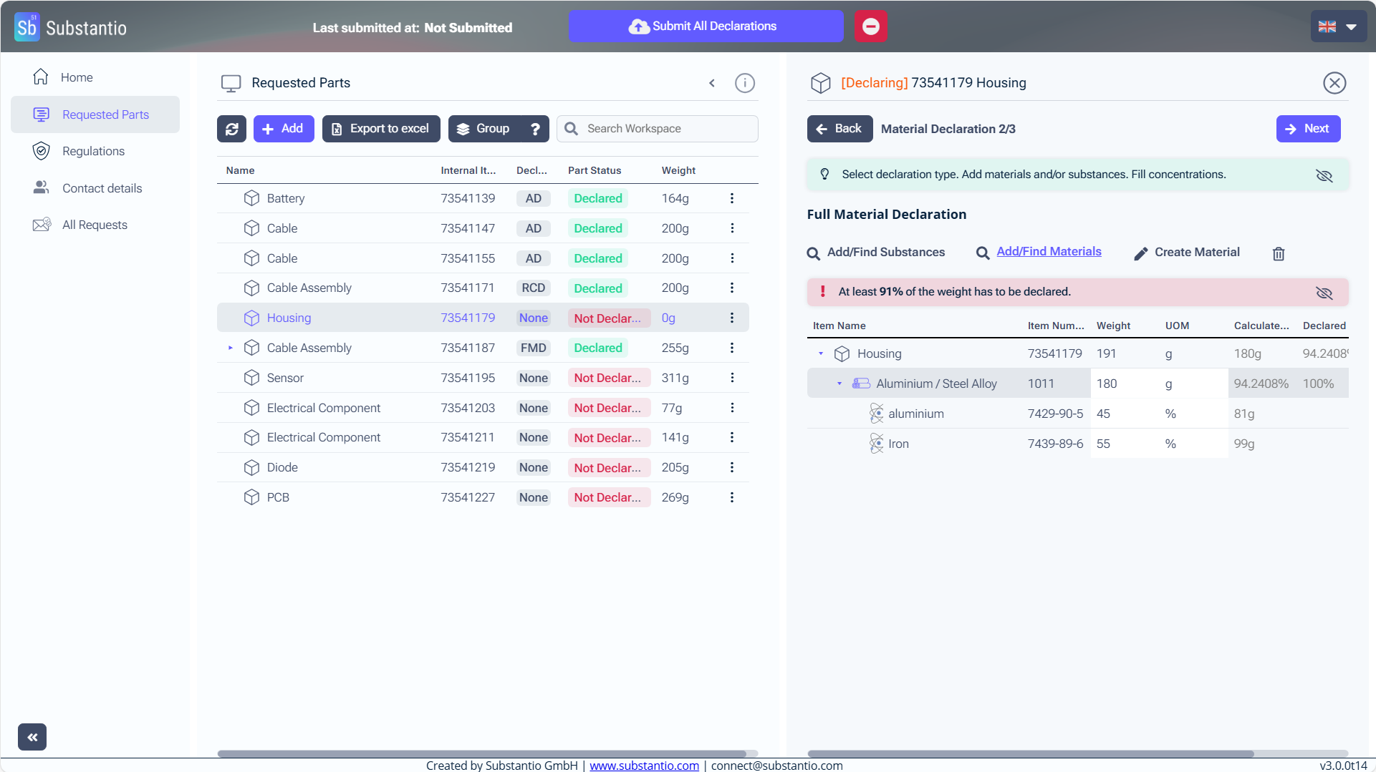Open Regulations in the sidebar

click(x=93, y=151)
